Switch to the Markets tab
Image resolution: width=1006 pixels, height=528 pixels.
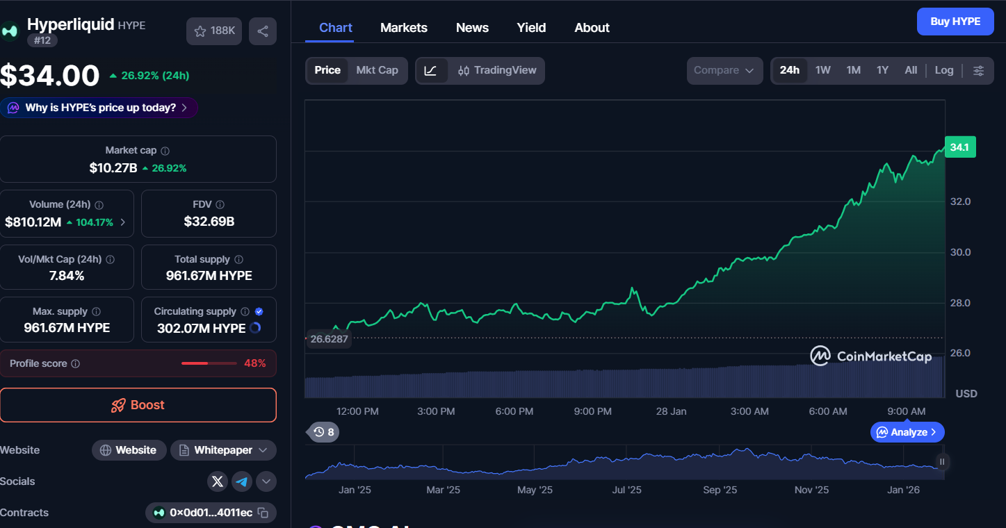click(x=403, y=28)
